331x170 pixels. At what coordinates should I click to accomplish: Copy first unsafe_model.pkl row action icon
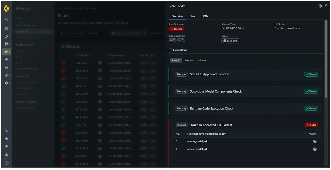coord(315,141)
